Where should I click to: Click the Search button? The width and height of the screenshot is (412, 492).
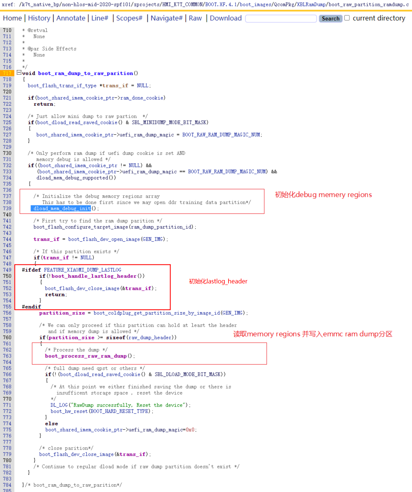click(x=330, y=19)
